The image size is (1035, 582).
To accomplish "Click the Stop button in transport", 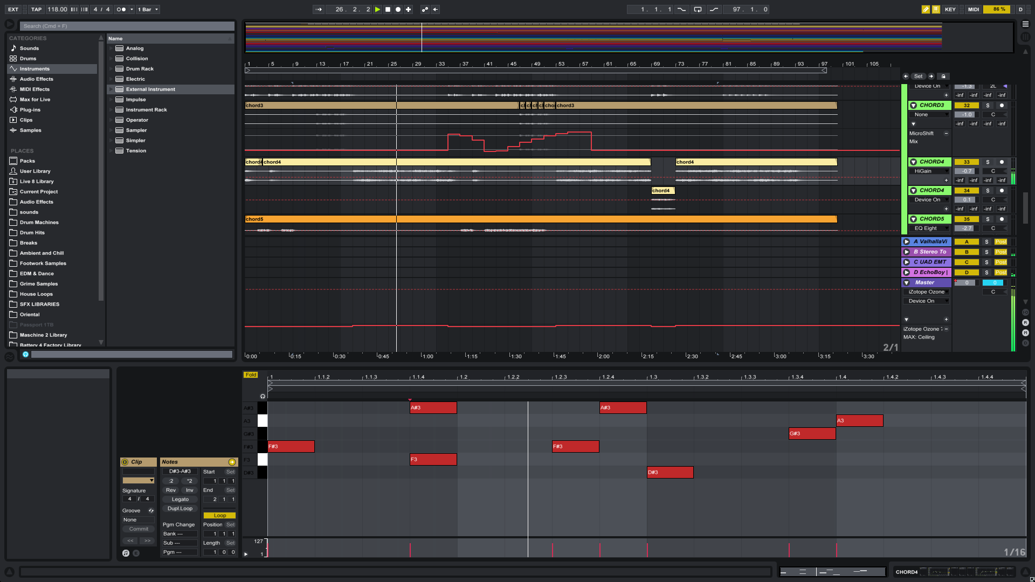I will 388,9.
